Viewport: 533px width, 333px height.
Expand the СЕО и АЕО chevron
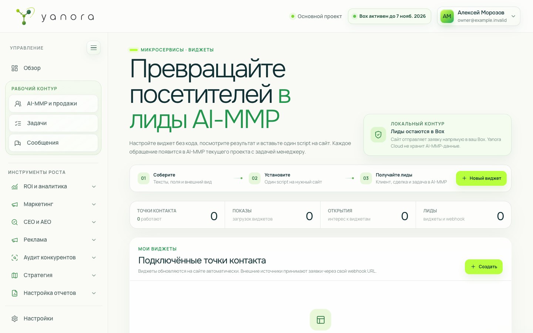click(94, 222)
